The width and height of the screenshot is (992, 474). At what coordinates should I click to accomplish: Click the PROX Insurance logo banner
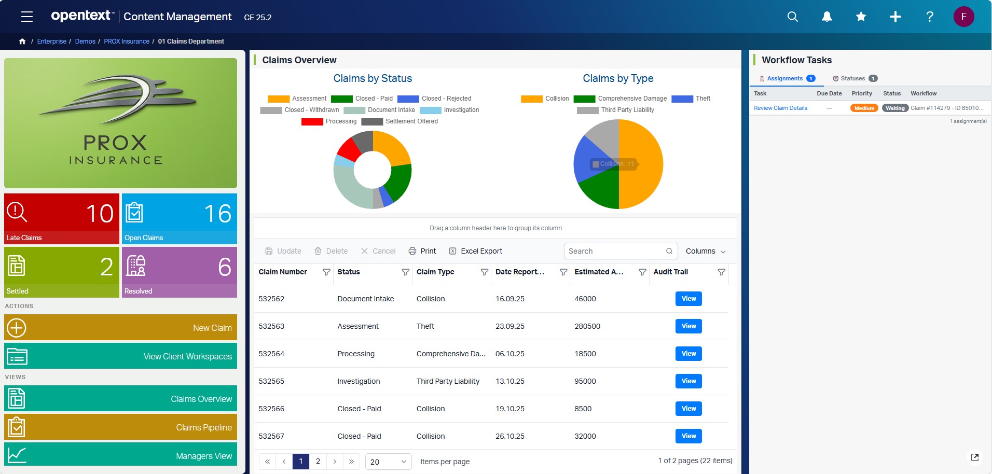[x=120, y=123]
